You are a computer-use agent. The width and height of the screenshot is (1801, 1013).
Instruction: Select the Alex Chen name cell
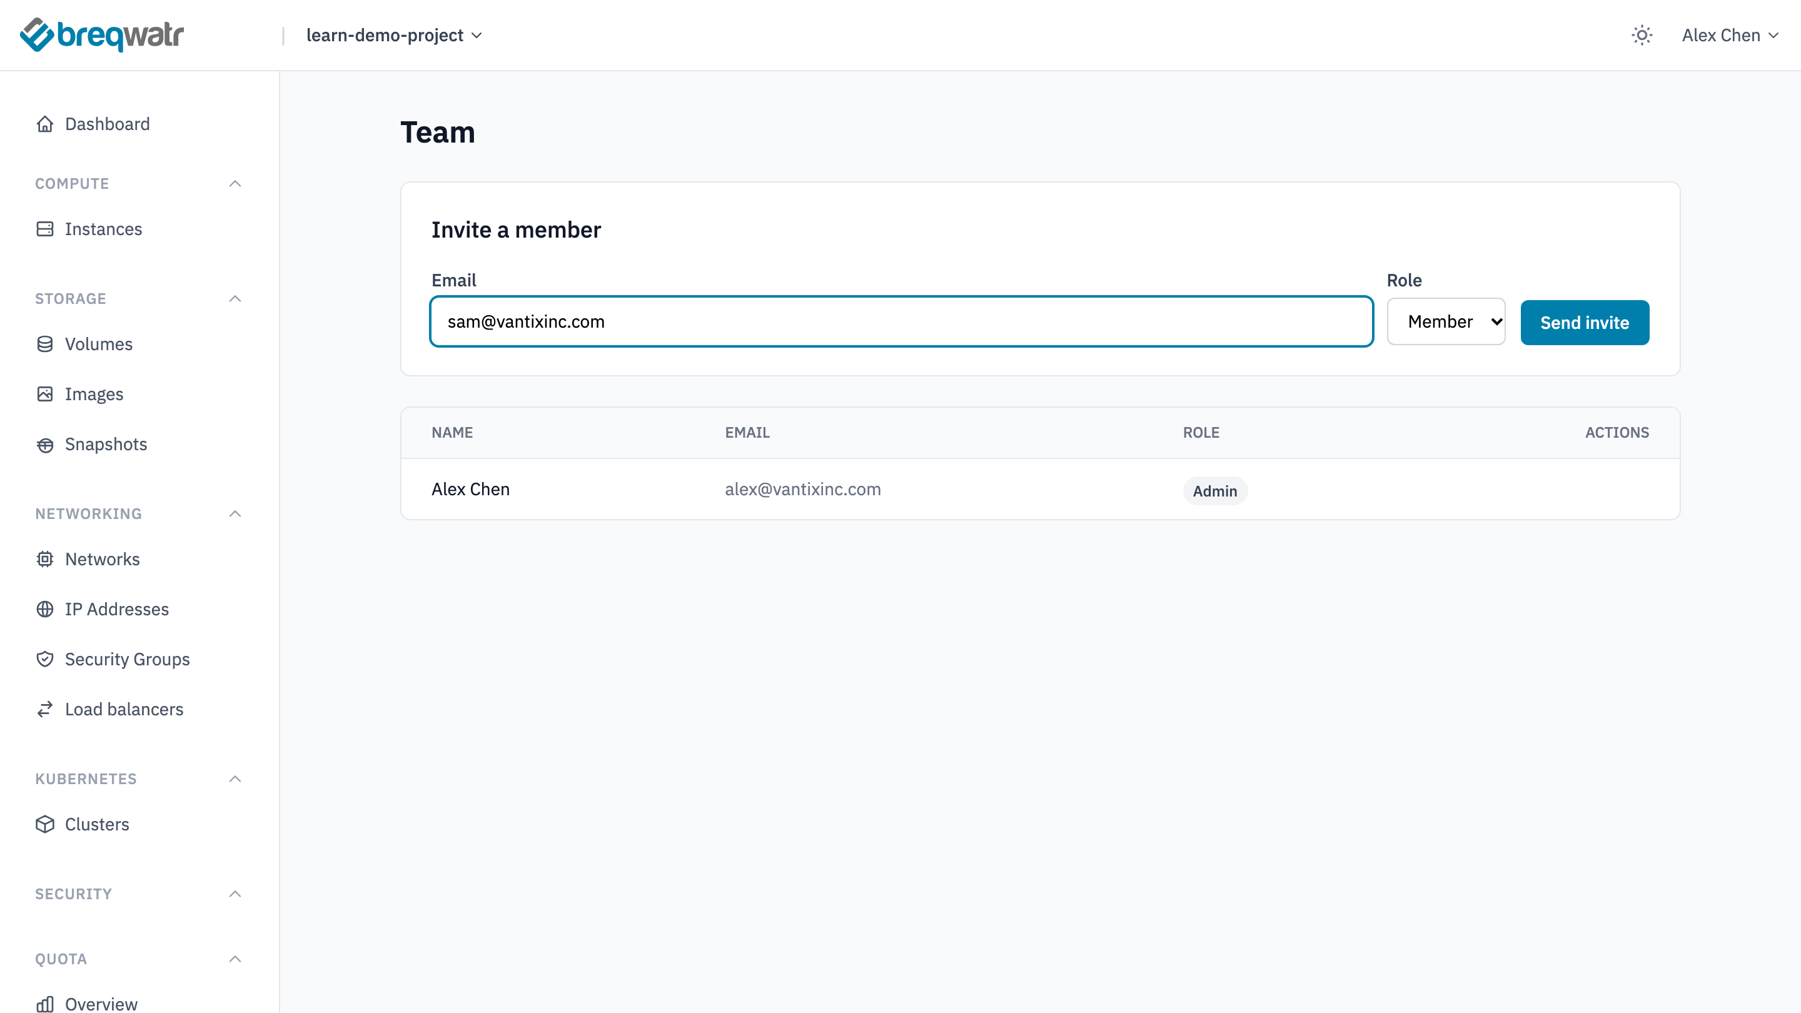point(470,490)
